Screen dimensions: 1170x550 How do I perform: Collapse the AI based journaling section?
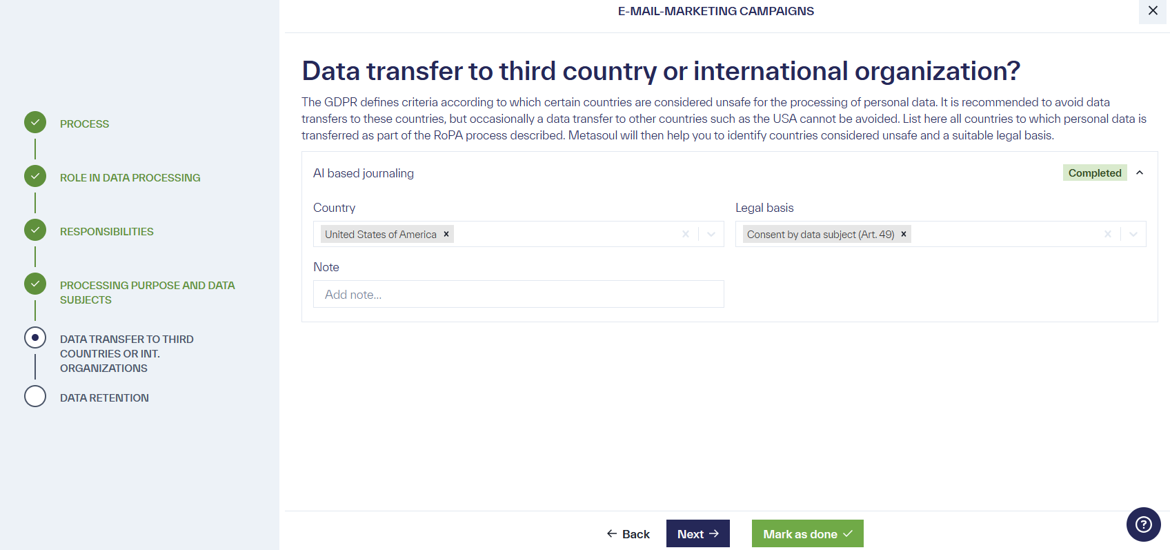(1140, 173)
